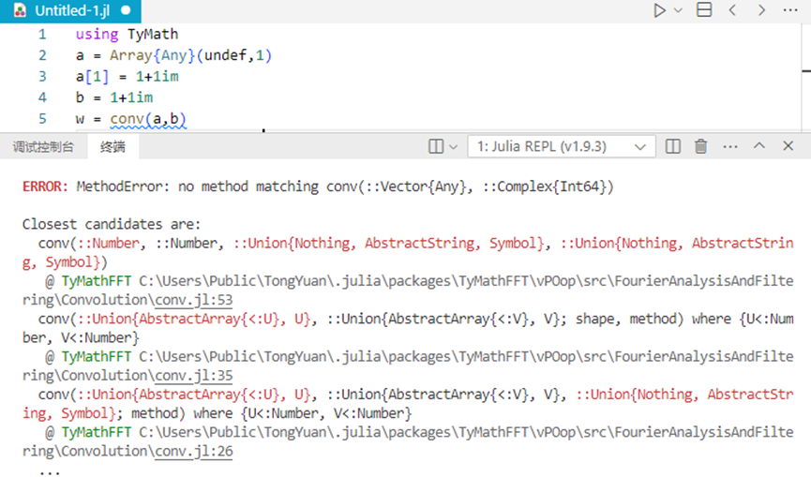This screenshot has width=811, height=477.
Task: Select the Untitled-1.jl editor tab
Action: click(70, 11)
